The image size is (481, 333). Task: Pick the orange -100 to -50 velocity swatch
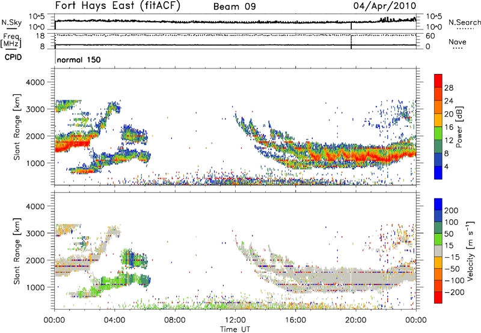(x=438, y=275)
